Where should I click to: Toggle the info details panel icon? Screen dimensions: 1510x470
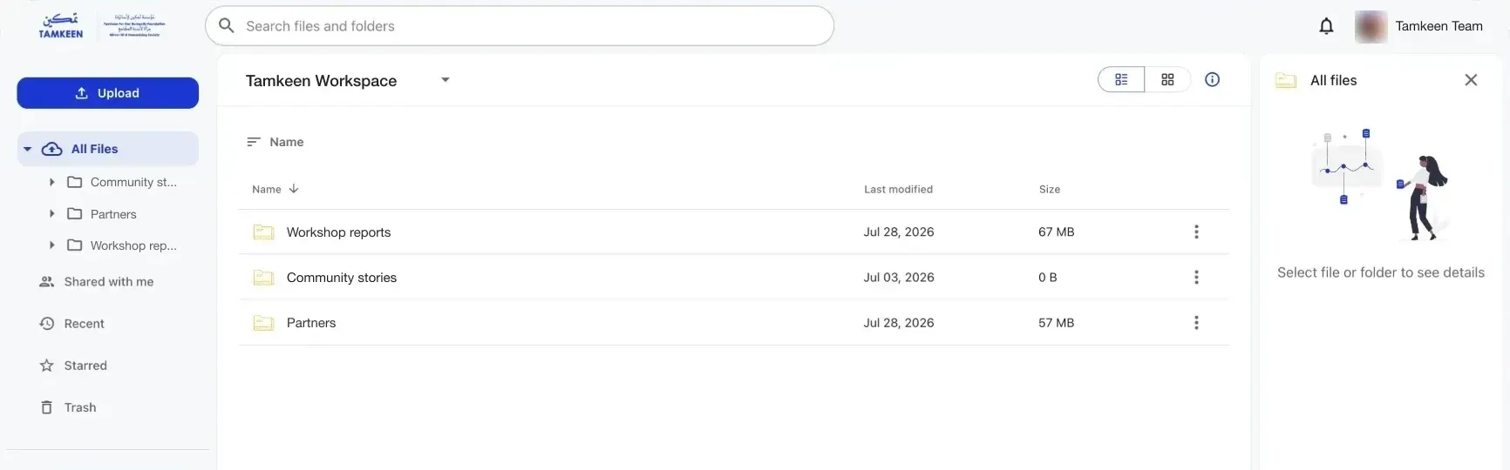click(1212, 79)
